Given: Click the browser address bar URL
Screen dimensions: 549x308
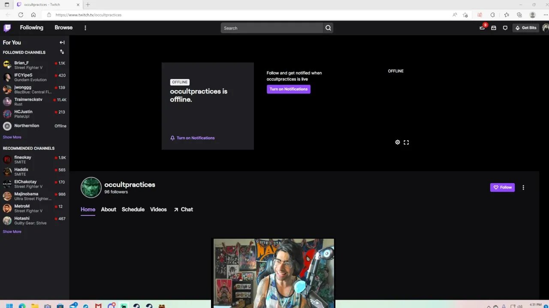Looking at the screenshot, I should (x=88, y=15).
